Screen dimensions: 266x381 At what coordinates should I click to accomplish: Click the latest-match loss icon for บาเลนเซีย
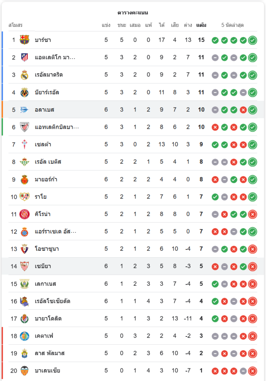(x=252, y=371)
